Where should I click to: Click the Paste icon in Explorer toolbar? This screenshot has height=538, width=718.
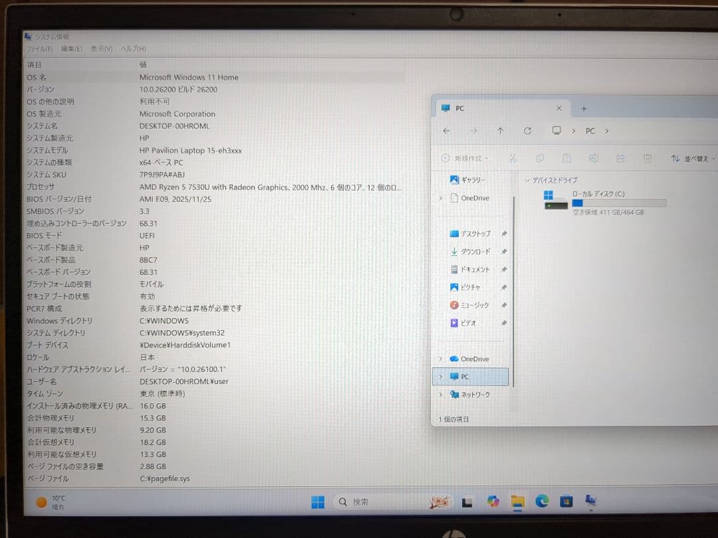[566, 159]
